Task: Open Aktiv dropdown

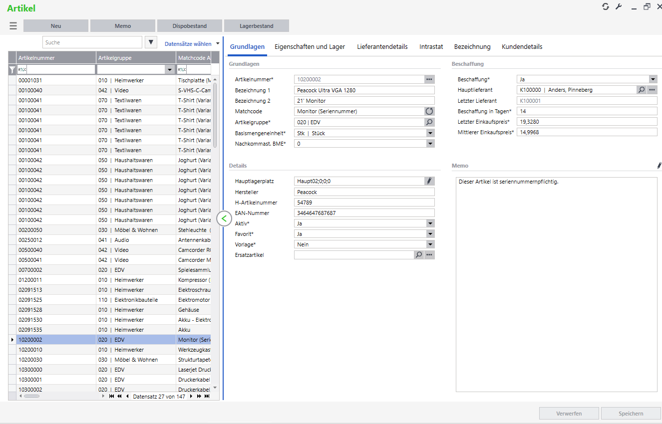Action: click(430, 223)
